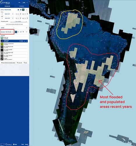Collapse the sidebar with the left chevron
This screenshot has width=136, height=146.
point(27,3)
